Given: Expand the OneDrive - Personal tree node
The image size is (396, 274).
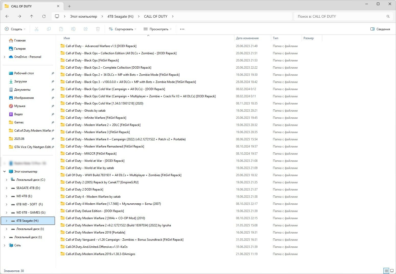Looking at the screenshot, I should coord(4,57).
